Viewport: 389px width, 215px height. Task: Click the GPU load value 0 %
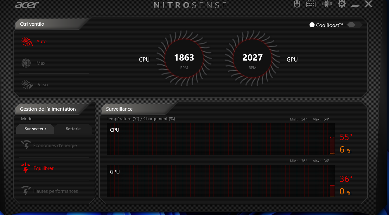click(345, 192)
